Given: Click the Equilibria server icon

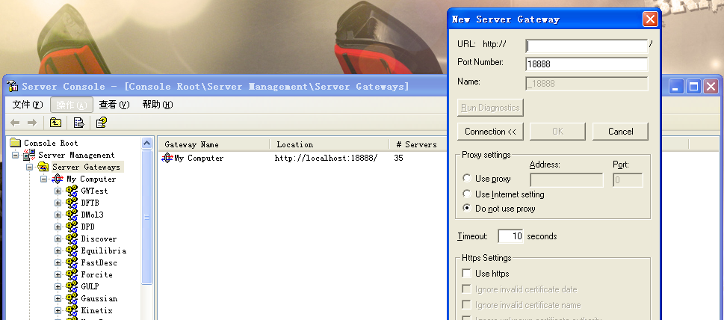Looking at the screenshot, I should click(72, 250).
